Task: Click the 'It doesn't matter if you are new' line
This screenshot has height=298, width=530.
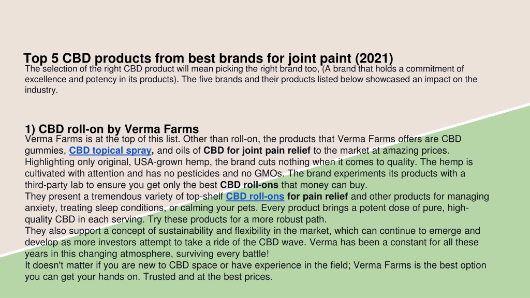Action: pos(255,265)
